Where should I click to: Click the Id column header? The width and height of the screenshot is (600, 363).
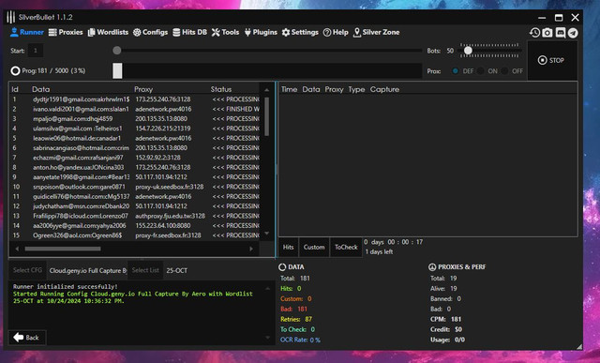(15, 89)
